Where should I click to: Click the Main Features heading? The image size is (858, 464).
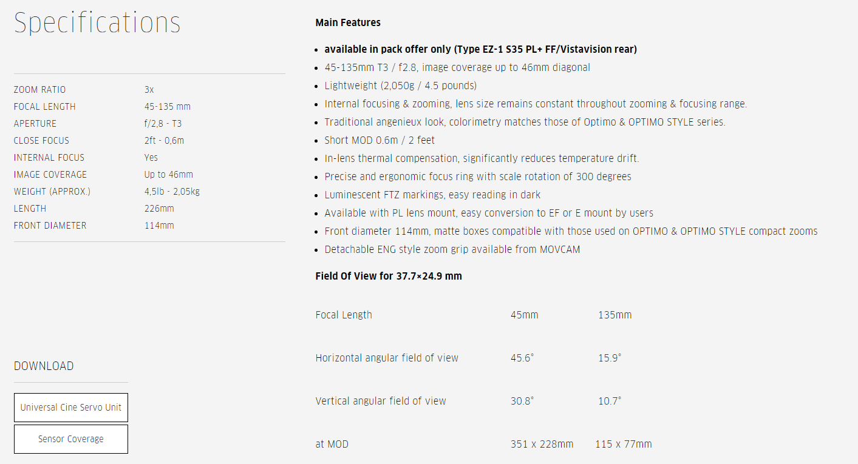pos(348,23)
